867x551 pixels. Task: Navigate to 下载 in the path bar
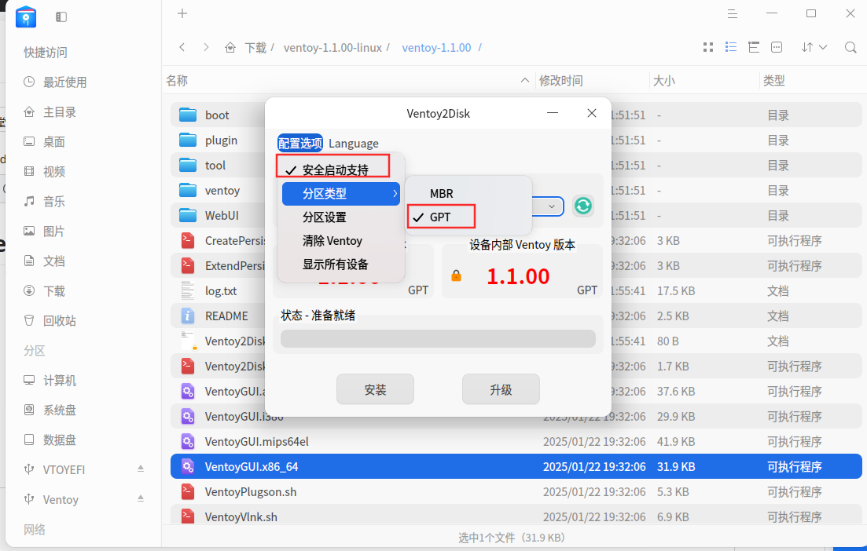255,48
